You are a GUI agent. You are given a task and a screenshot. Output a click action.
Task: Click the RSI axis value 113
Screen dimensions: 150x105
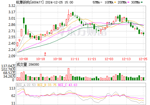tap(12, 88)
